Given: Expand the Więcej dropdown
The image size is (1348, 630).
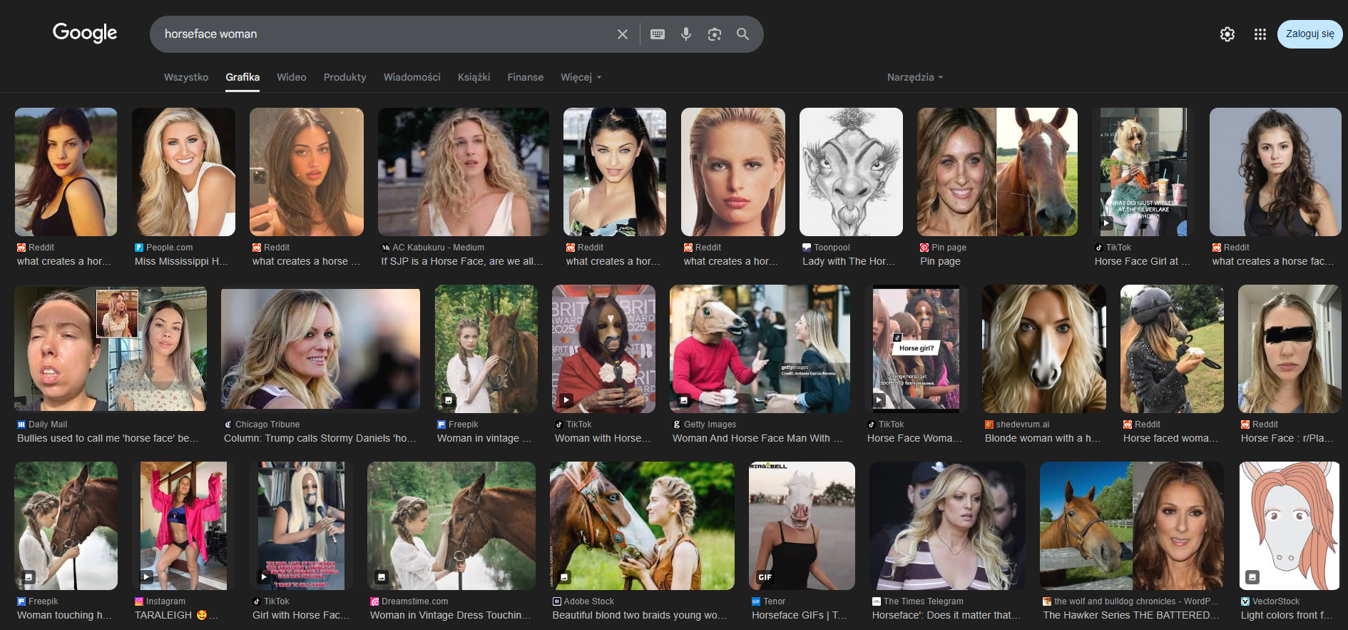Looking at the screenshot, I should point(581,77).
